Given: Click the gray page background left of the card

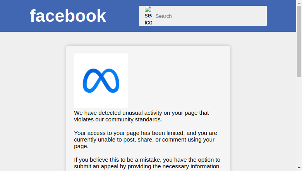Looking at the screenshot, I should click(x=33, y=101).
